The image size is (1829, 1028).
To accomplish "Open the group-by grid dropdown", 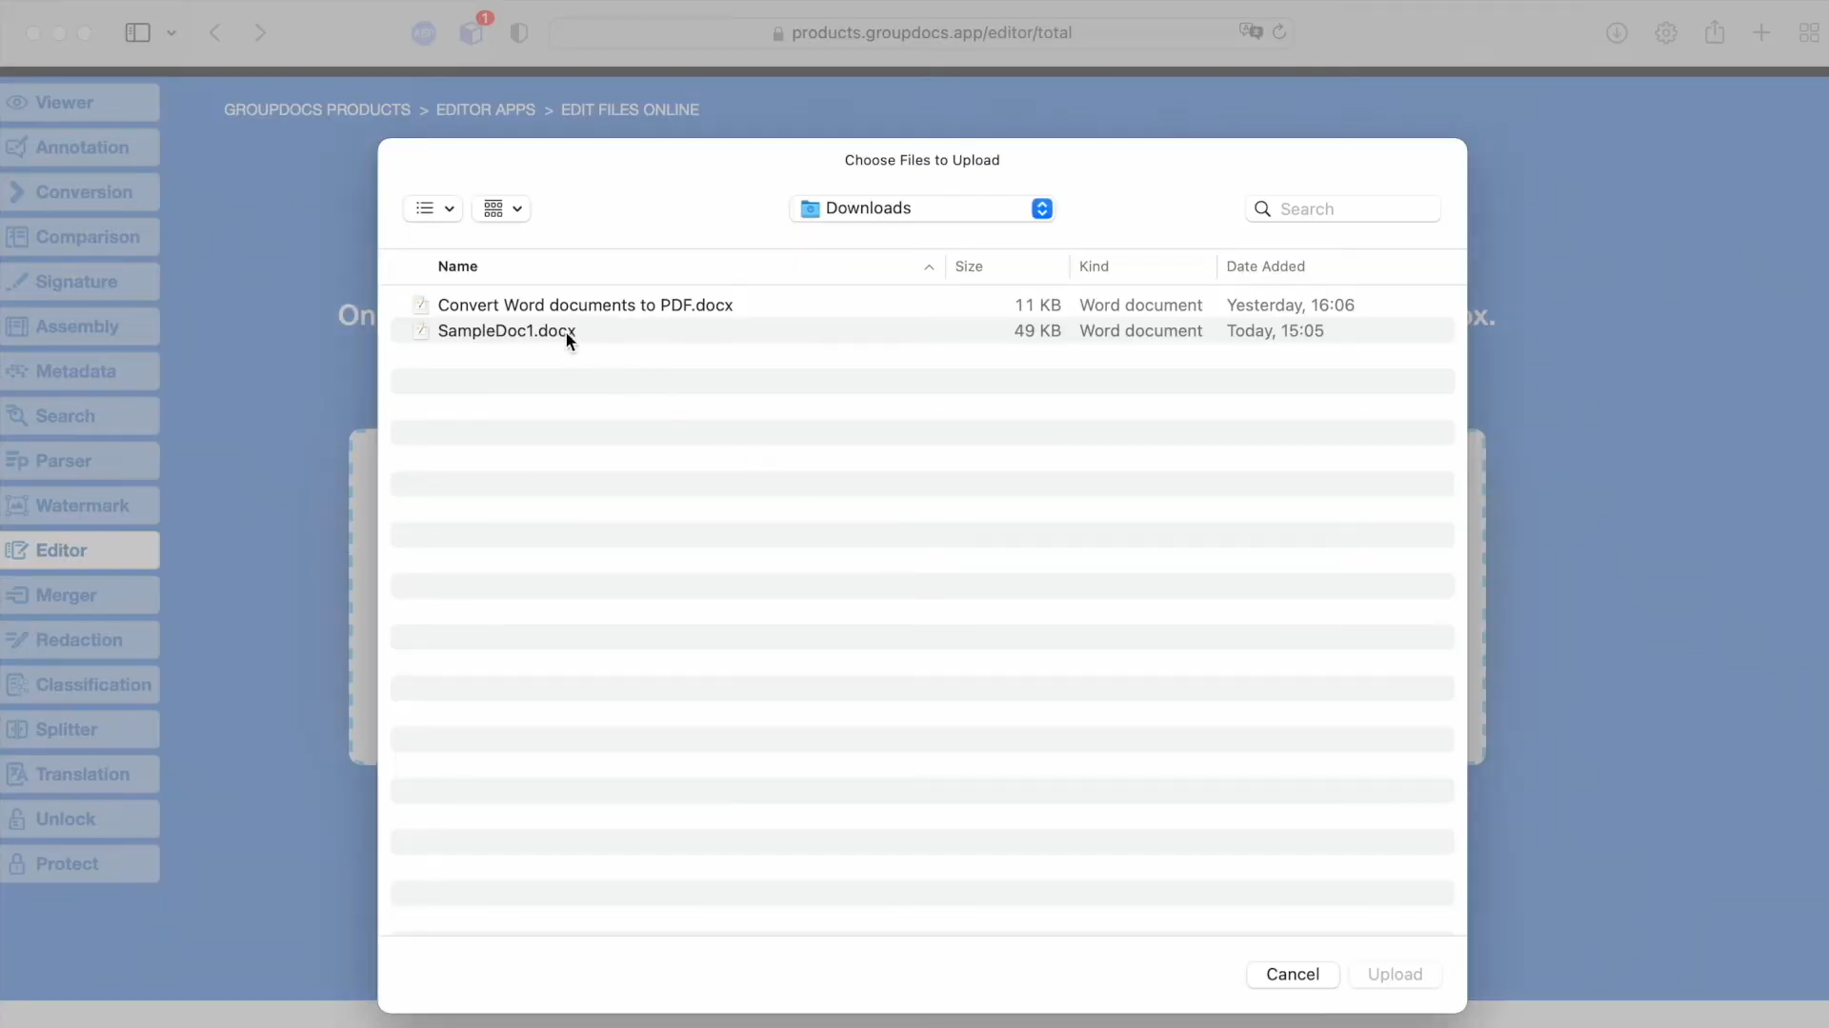I will click(x=502, y=208).
